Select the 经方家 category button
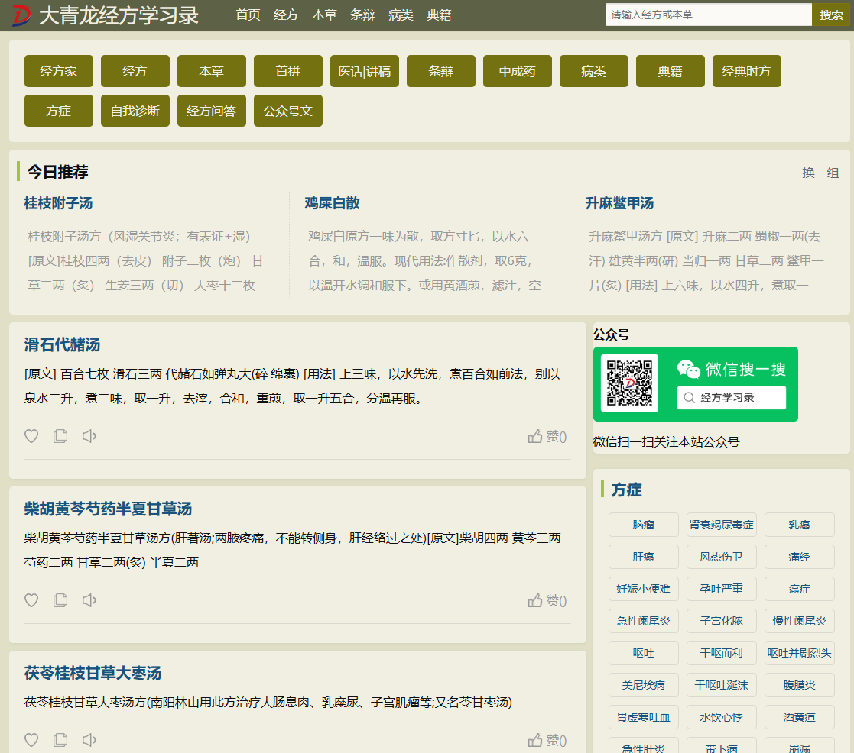 tap(58, 71)
